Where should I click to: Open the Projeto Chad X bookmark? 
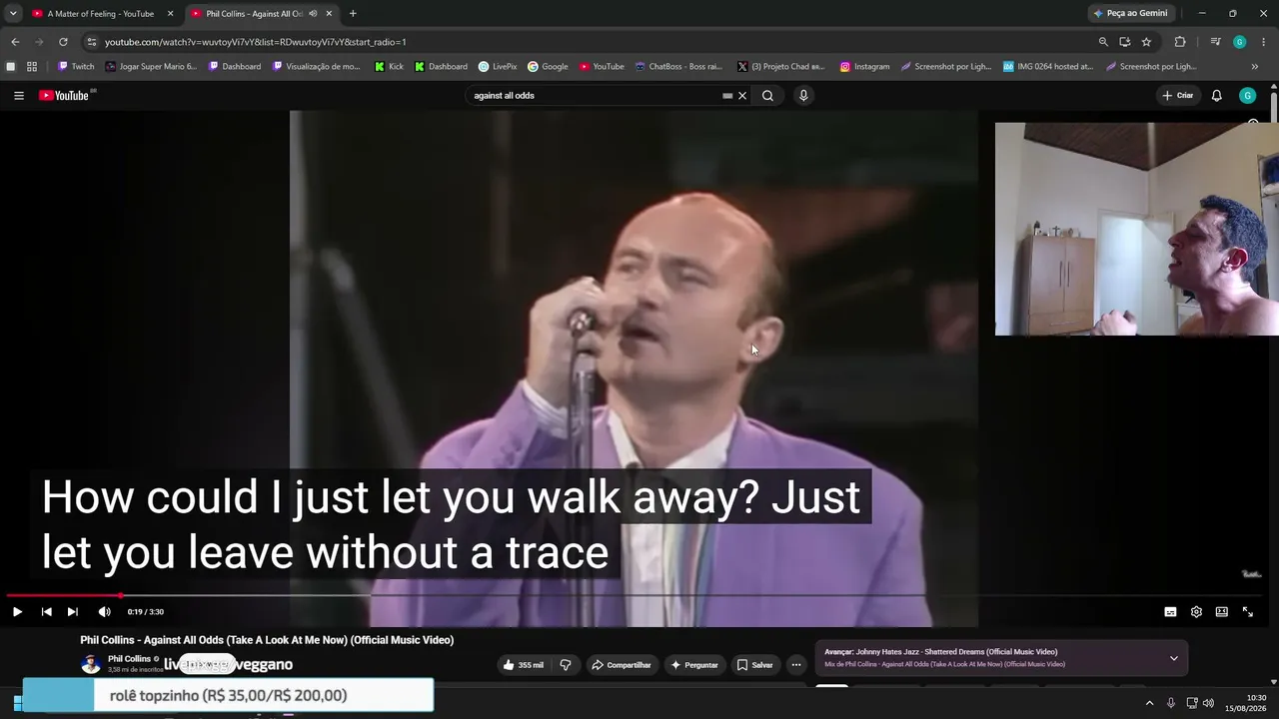tap(779, 67)
